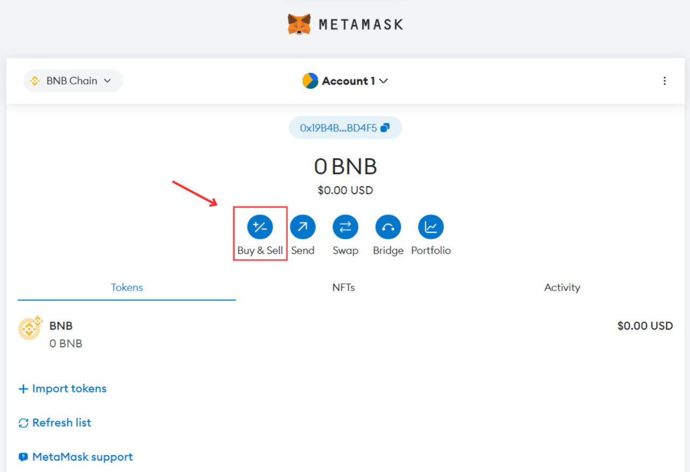
Task: Click the BNB token row's $0.00 USD value
Action: 645,326
